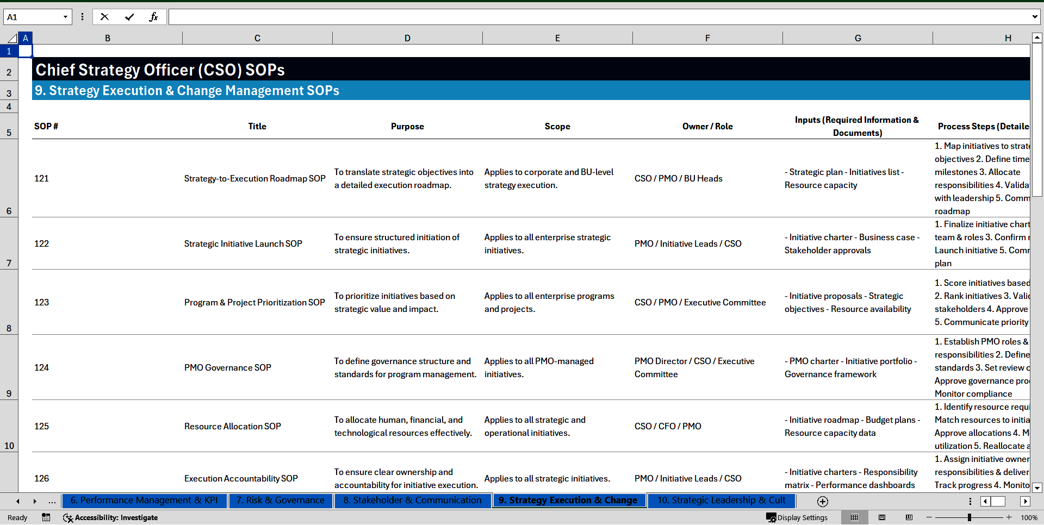Switch to Page Layout view
The image size is (1044, 525).
[882, 517]
